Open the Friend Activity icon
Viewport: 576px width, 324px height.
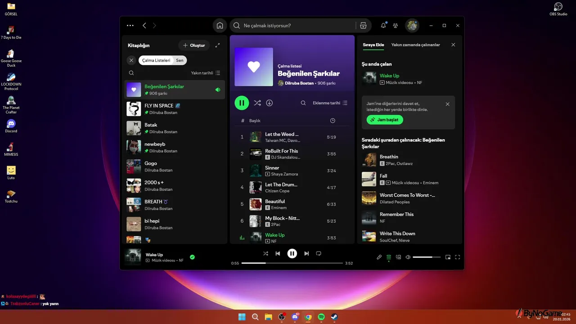click(396, 26)
